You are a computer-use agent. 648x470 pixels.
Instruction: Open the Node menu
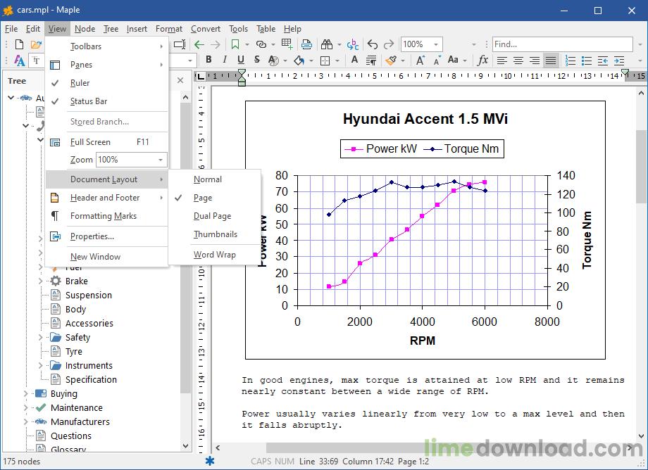(85, 29)
